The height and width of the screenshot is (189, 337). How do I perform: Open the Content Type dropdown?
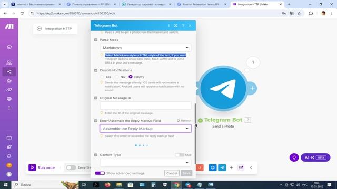coord(145,163)
